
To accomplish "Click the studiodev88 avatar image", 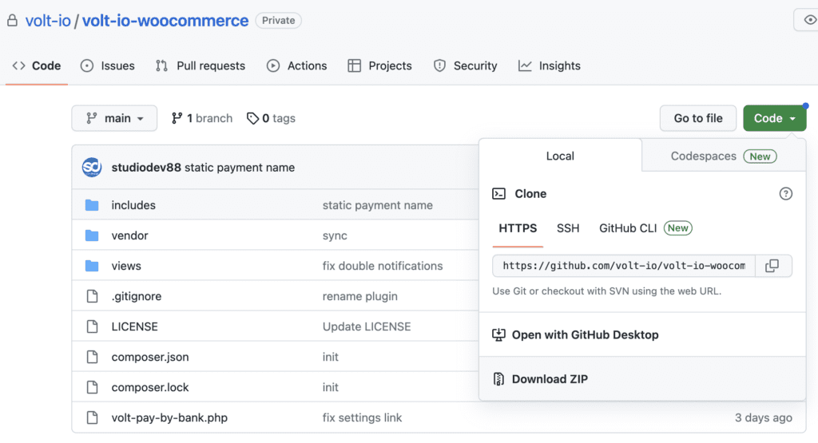I will tap(92, 168).
